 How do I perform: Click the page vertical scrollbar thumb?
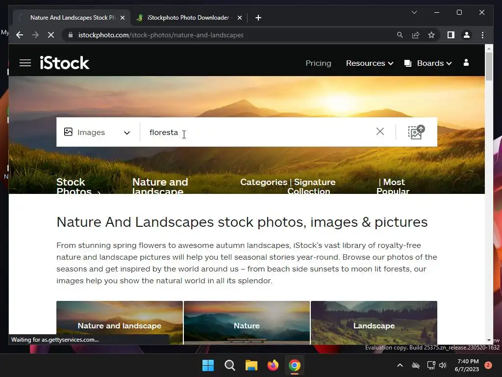tap(489, 66)
